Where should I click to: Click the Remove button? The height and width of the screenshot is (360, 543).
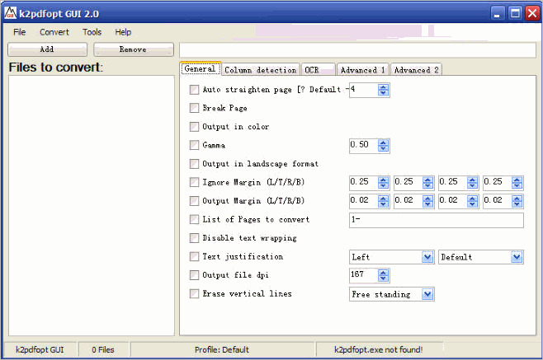click(134, 49)
